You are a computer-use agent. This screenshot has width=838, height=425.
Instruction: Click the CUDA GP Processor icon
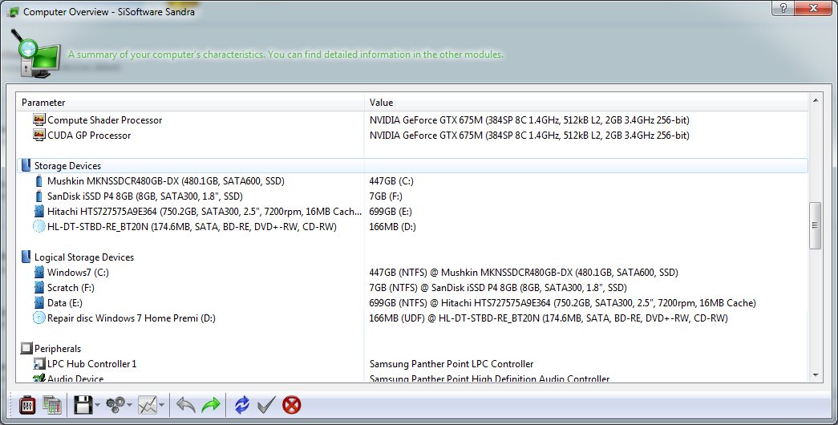pos(38,136)
